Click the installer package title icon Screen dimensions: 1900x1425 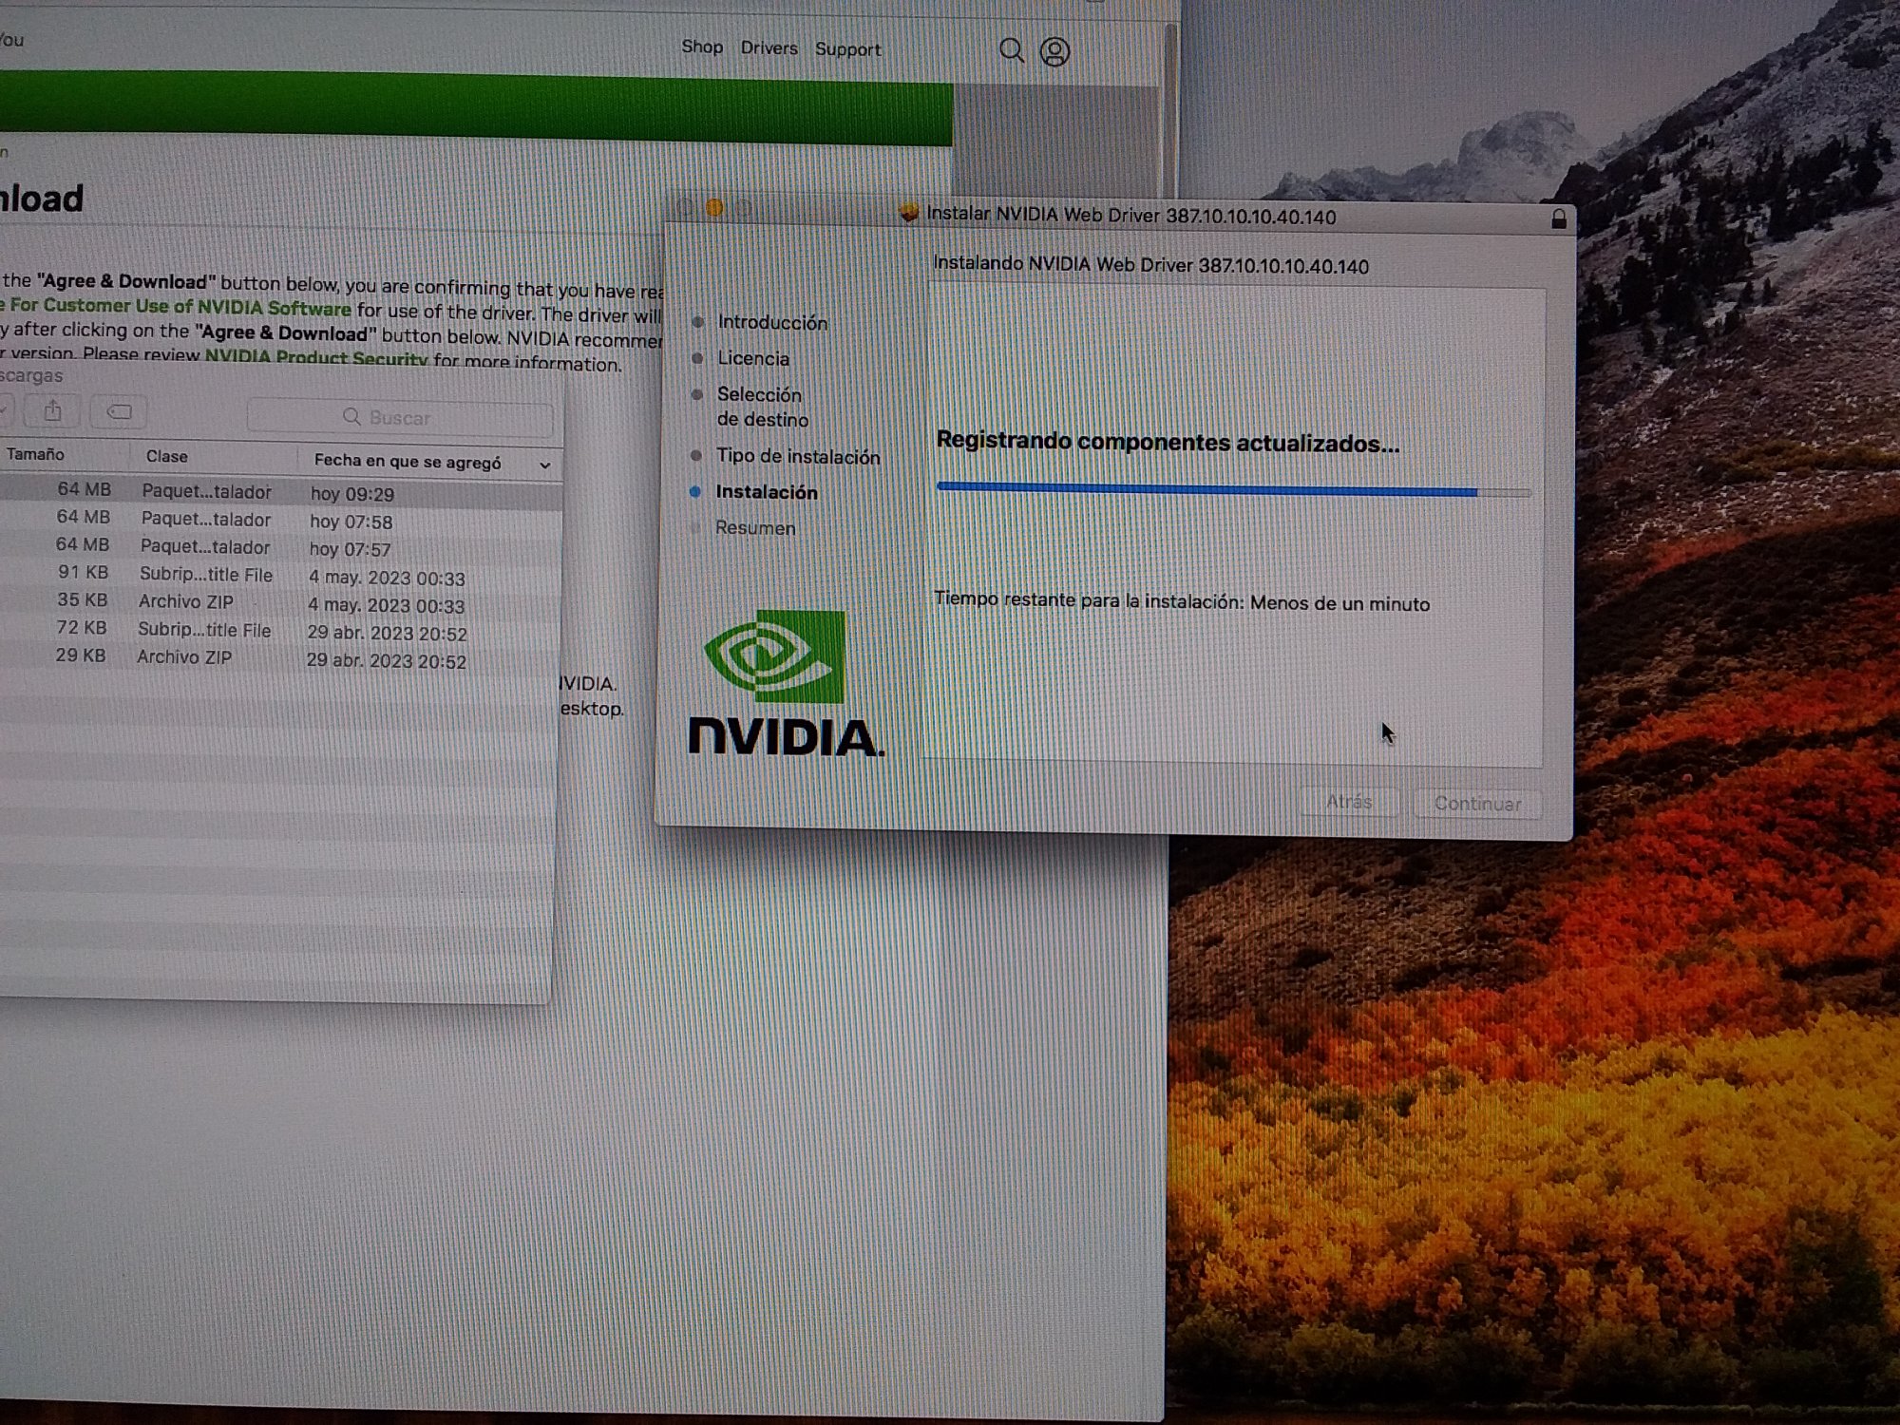[909, 213]
